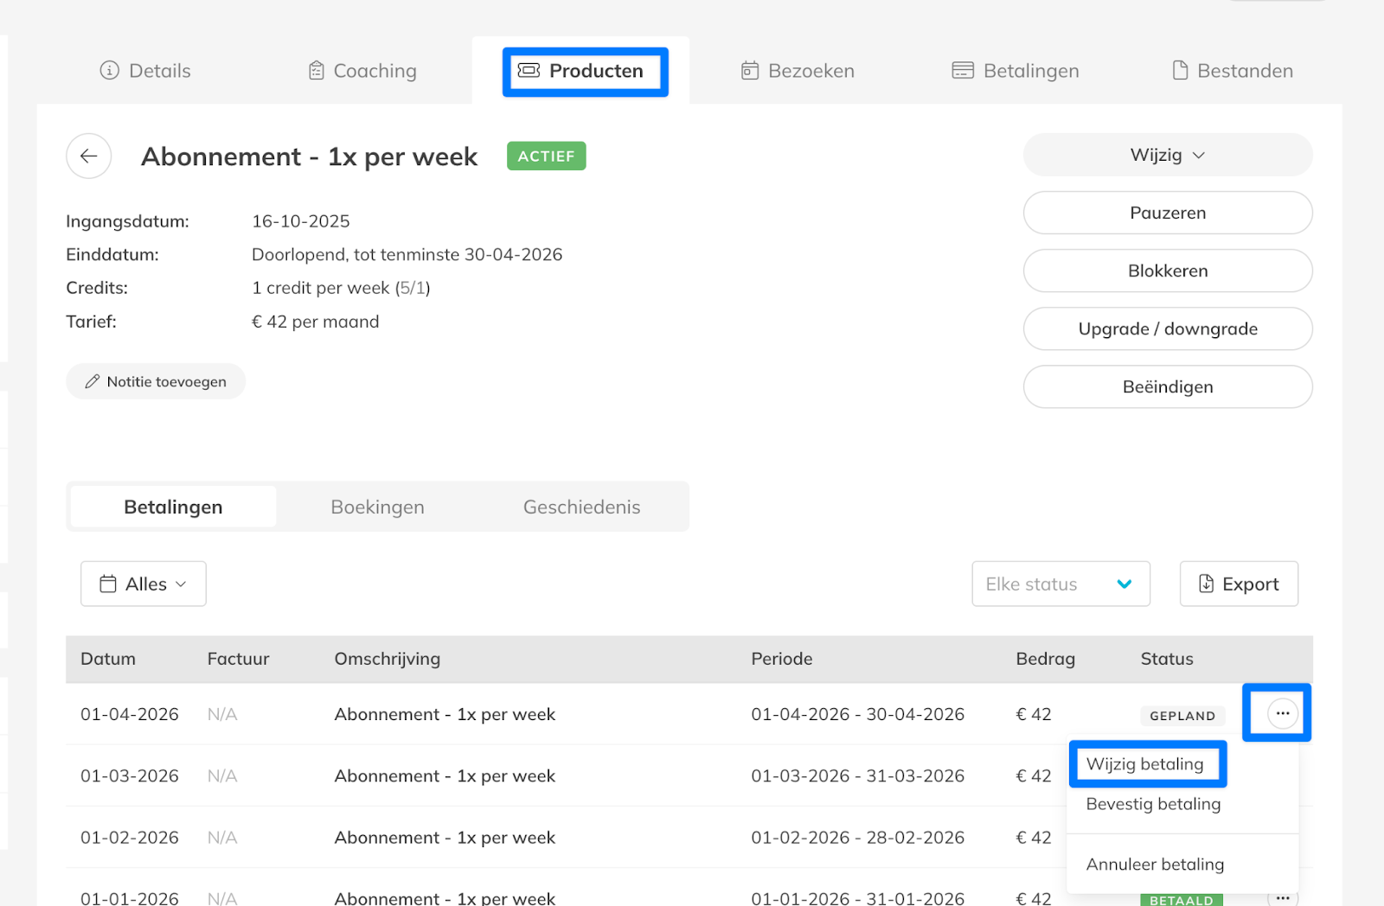
Task: Open the Bestanden tab
Action: (x=1233, y=71)
